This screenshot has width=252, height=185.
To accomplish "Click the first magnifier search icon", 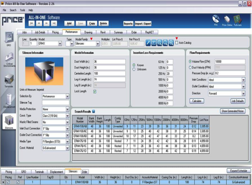I will [159, 43].
